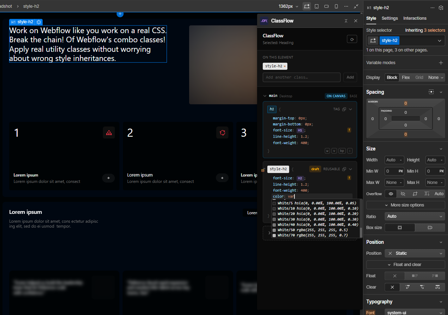The width and height of the screenshot is (448, 315).
Task: Expand More size options
Action: 406,205
